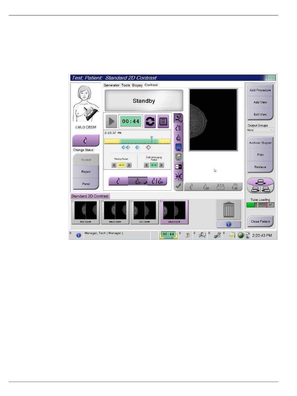Tick the checkbox on the RCC CEDM thumbnail
This screenshot has width=297, height=396.
(73, 201)
